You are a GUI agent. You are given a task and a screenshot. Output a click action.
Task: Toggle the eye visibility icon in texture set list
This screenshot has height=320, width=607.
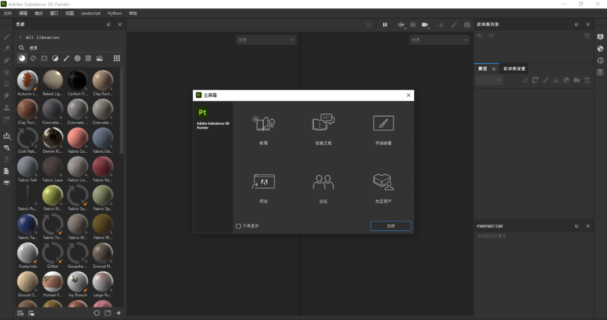pos(491,36)
